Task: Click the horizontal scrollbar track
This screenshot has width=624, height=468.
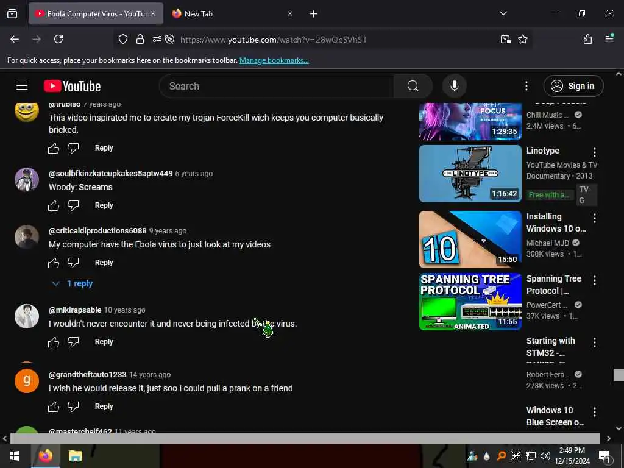Action: click(x=305, y=438)
